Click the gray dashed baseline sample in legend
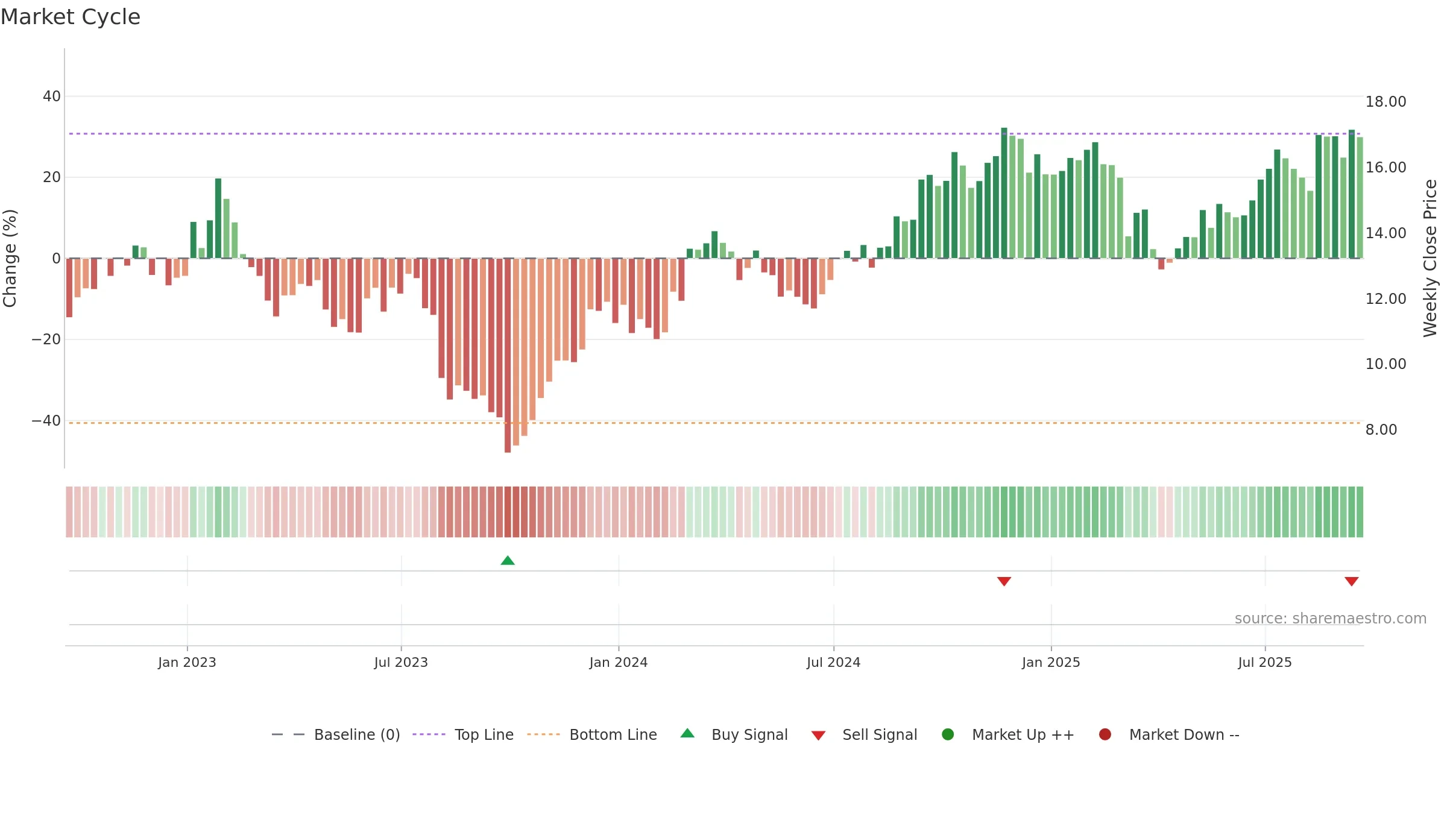This screenshot has width=1447, height=814. 288,734
